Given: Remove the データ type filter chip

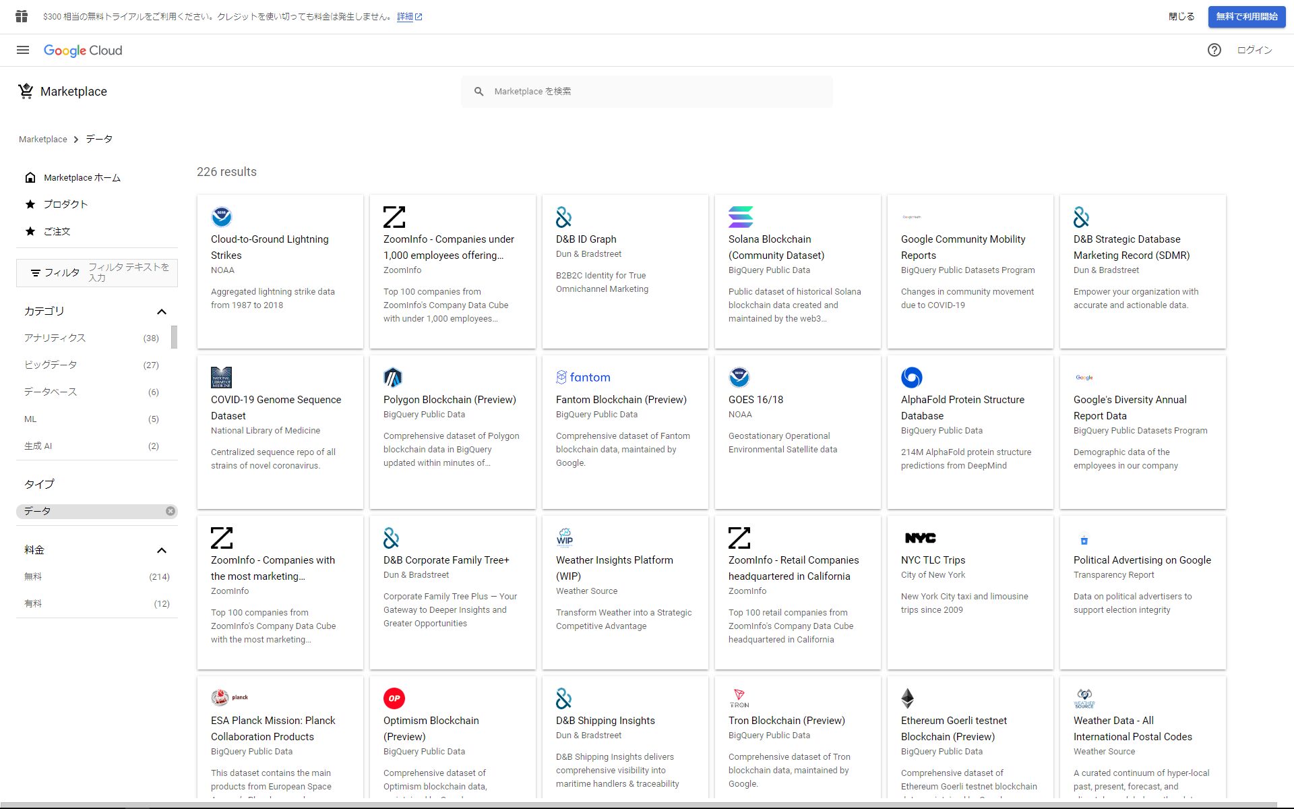Looking at the screenshot, I should 171,511.
